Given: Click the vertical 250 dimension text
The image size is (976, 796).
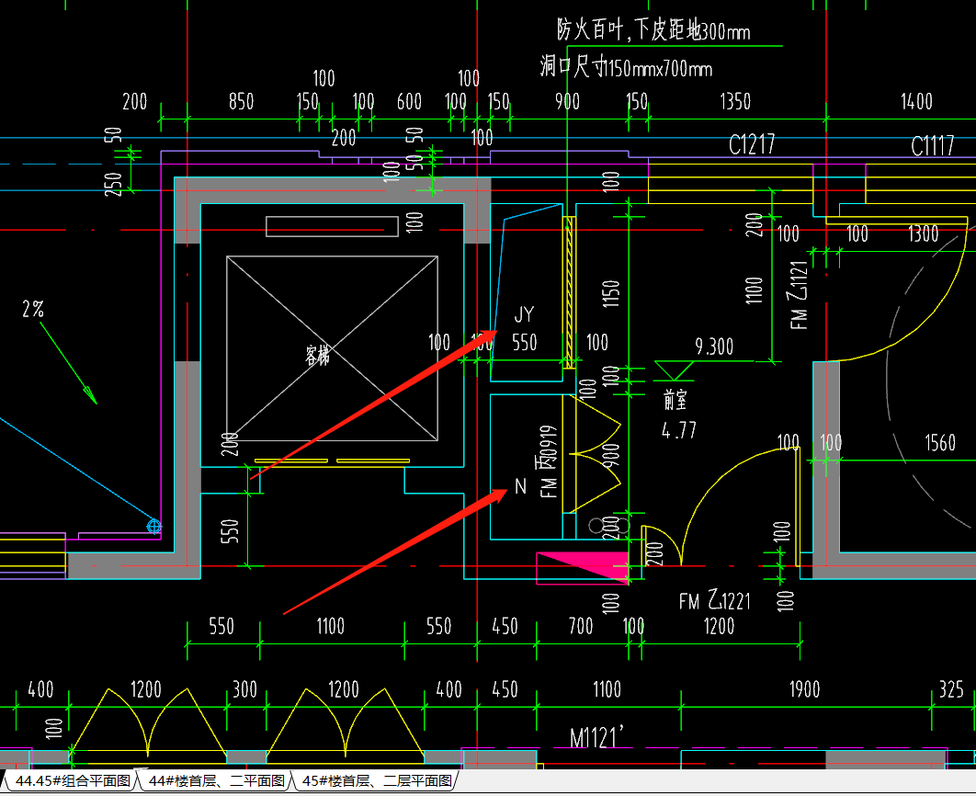Looking at the screenshot, I should point(113,184).
